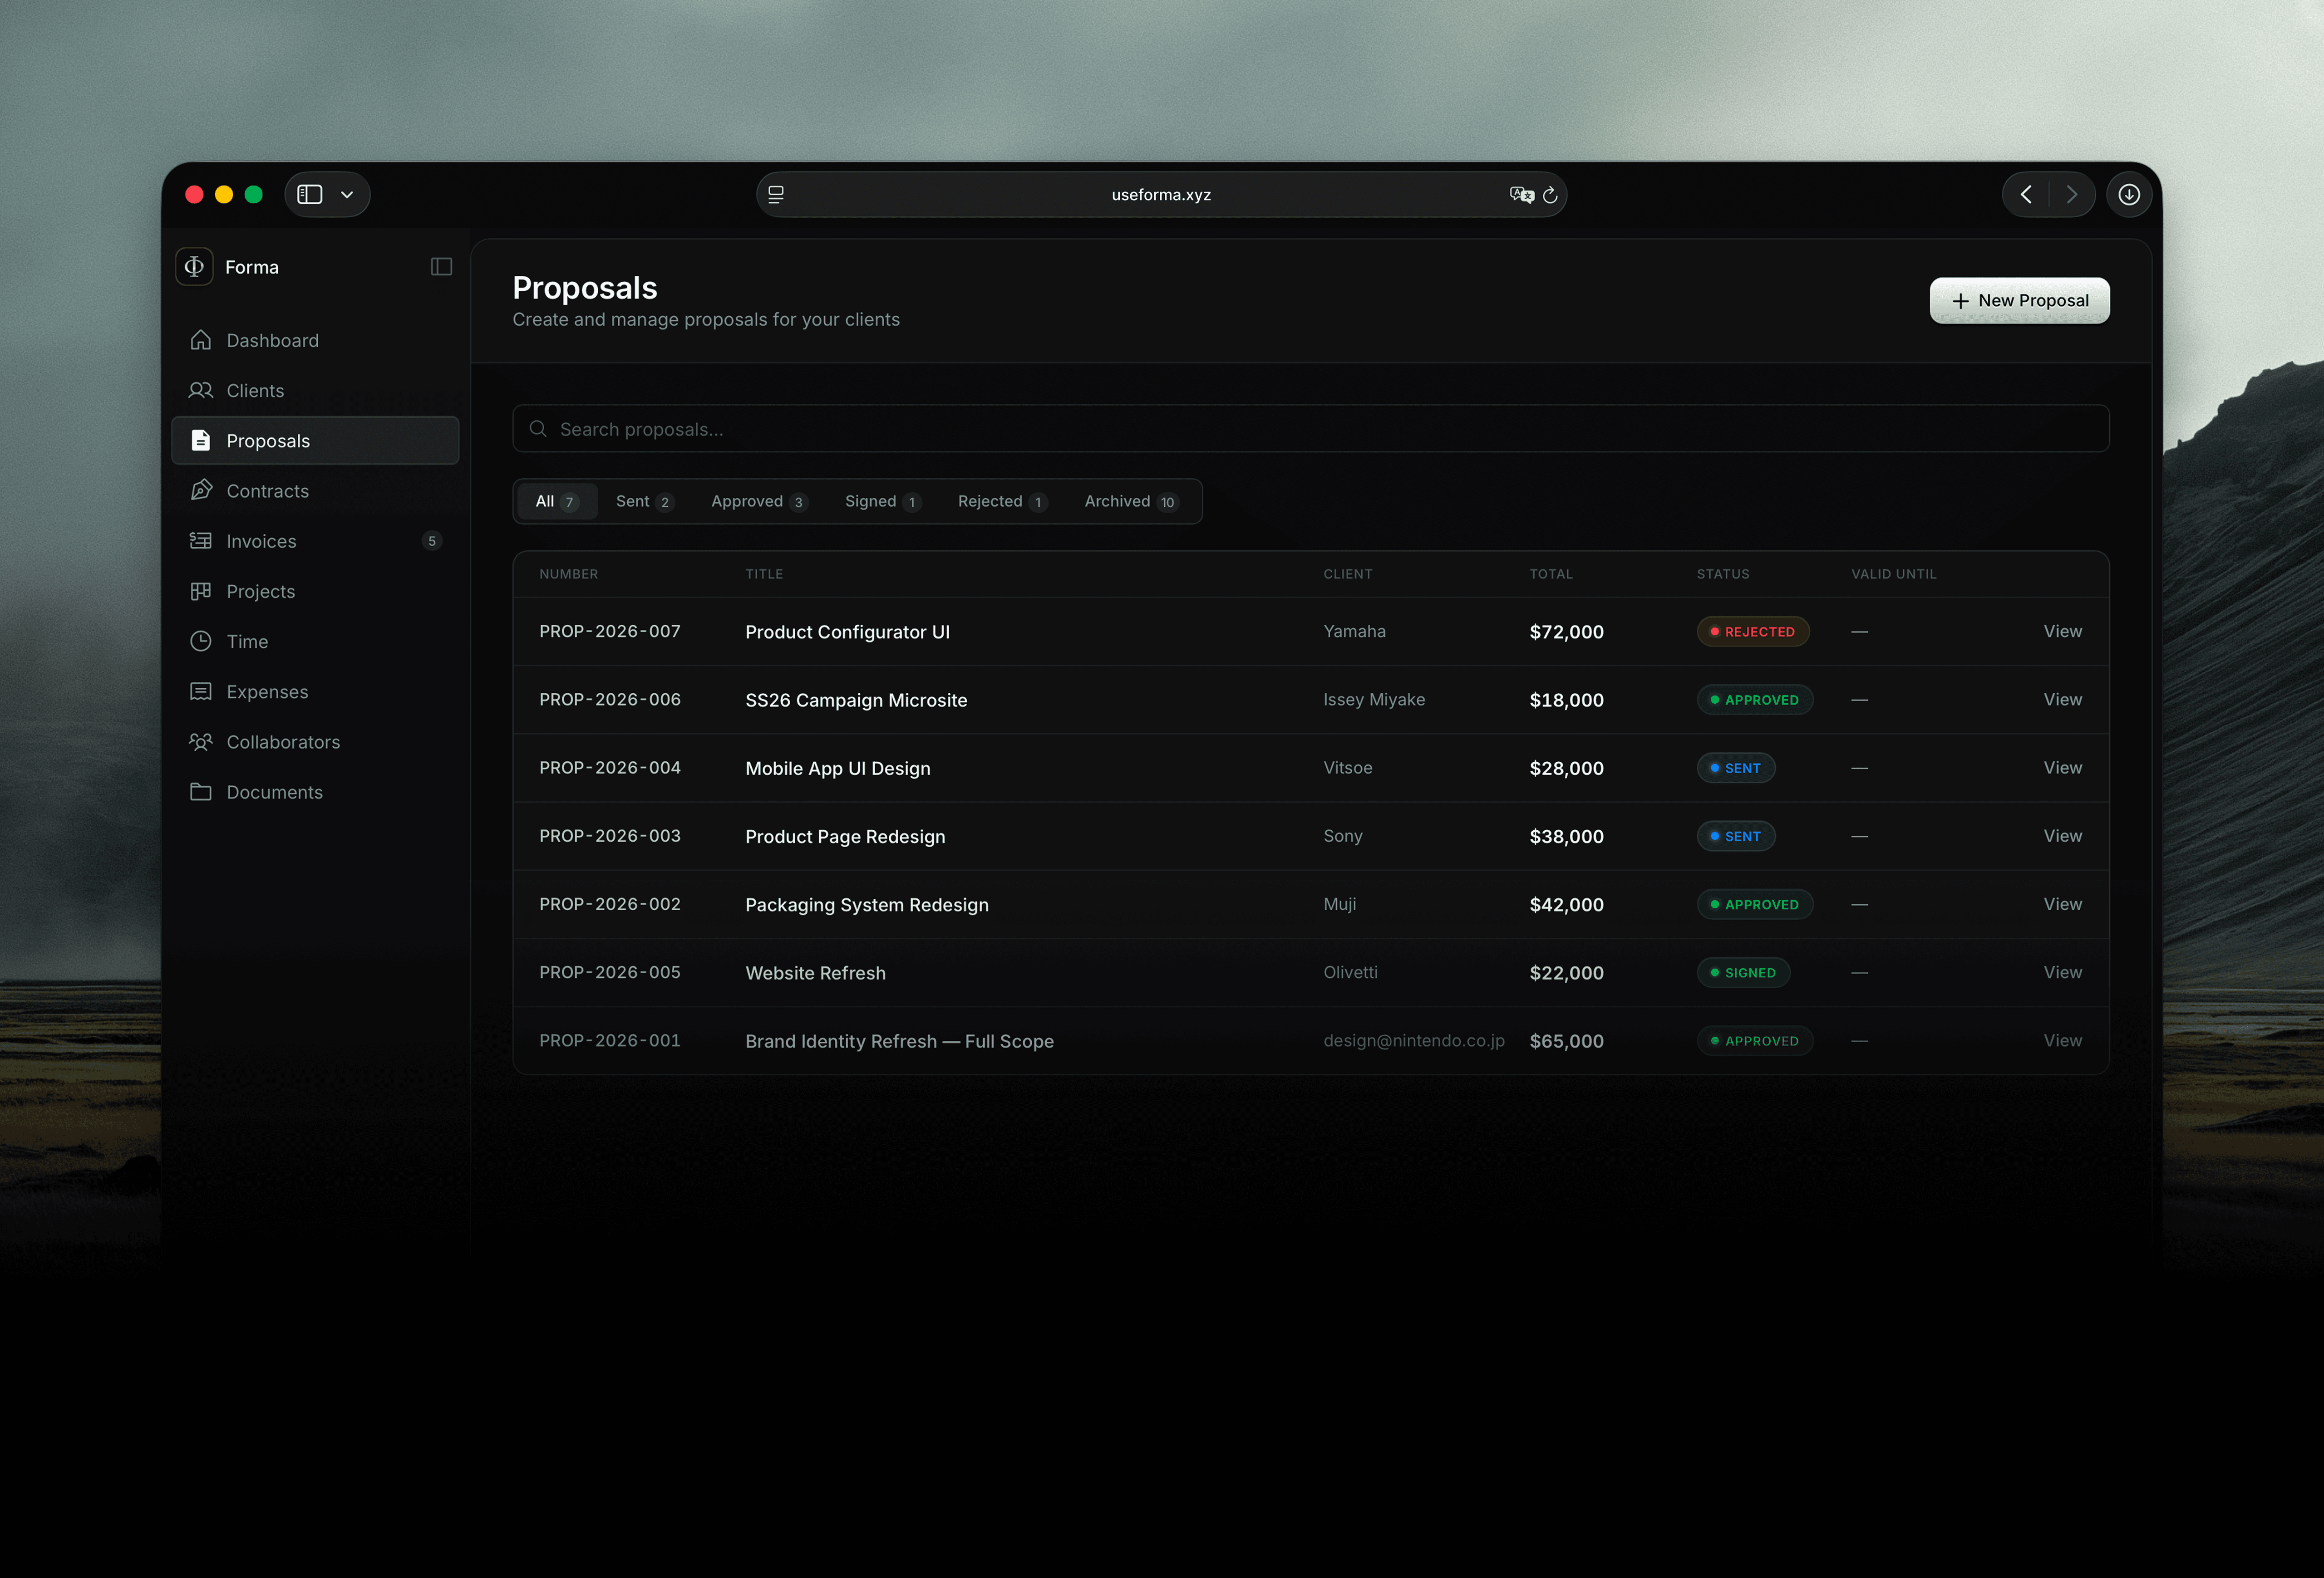Select the Archived tab
Viewport: 2324px width, 1578px height.
1132,502
